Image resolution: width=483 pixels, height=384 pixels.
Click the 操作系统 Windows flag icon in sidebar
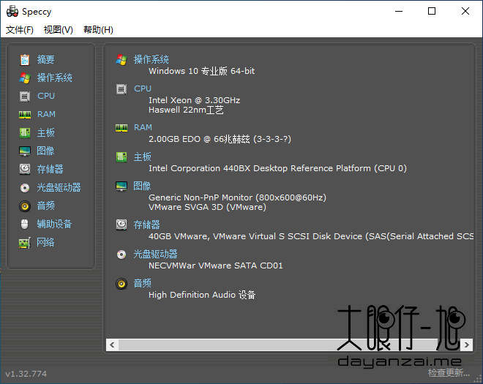(25, 78)
